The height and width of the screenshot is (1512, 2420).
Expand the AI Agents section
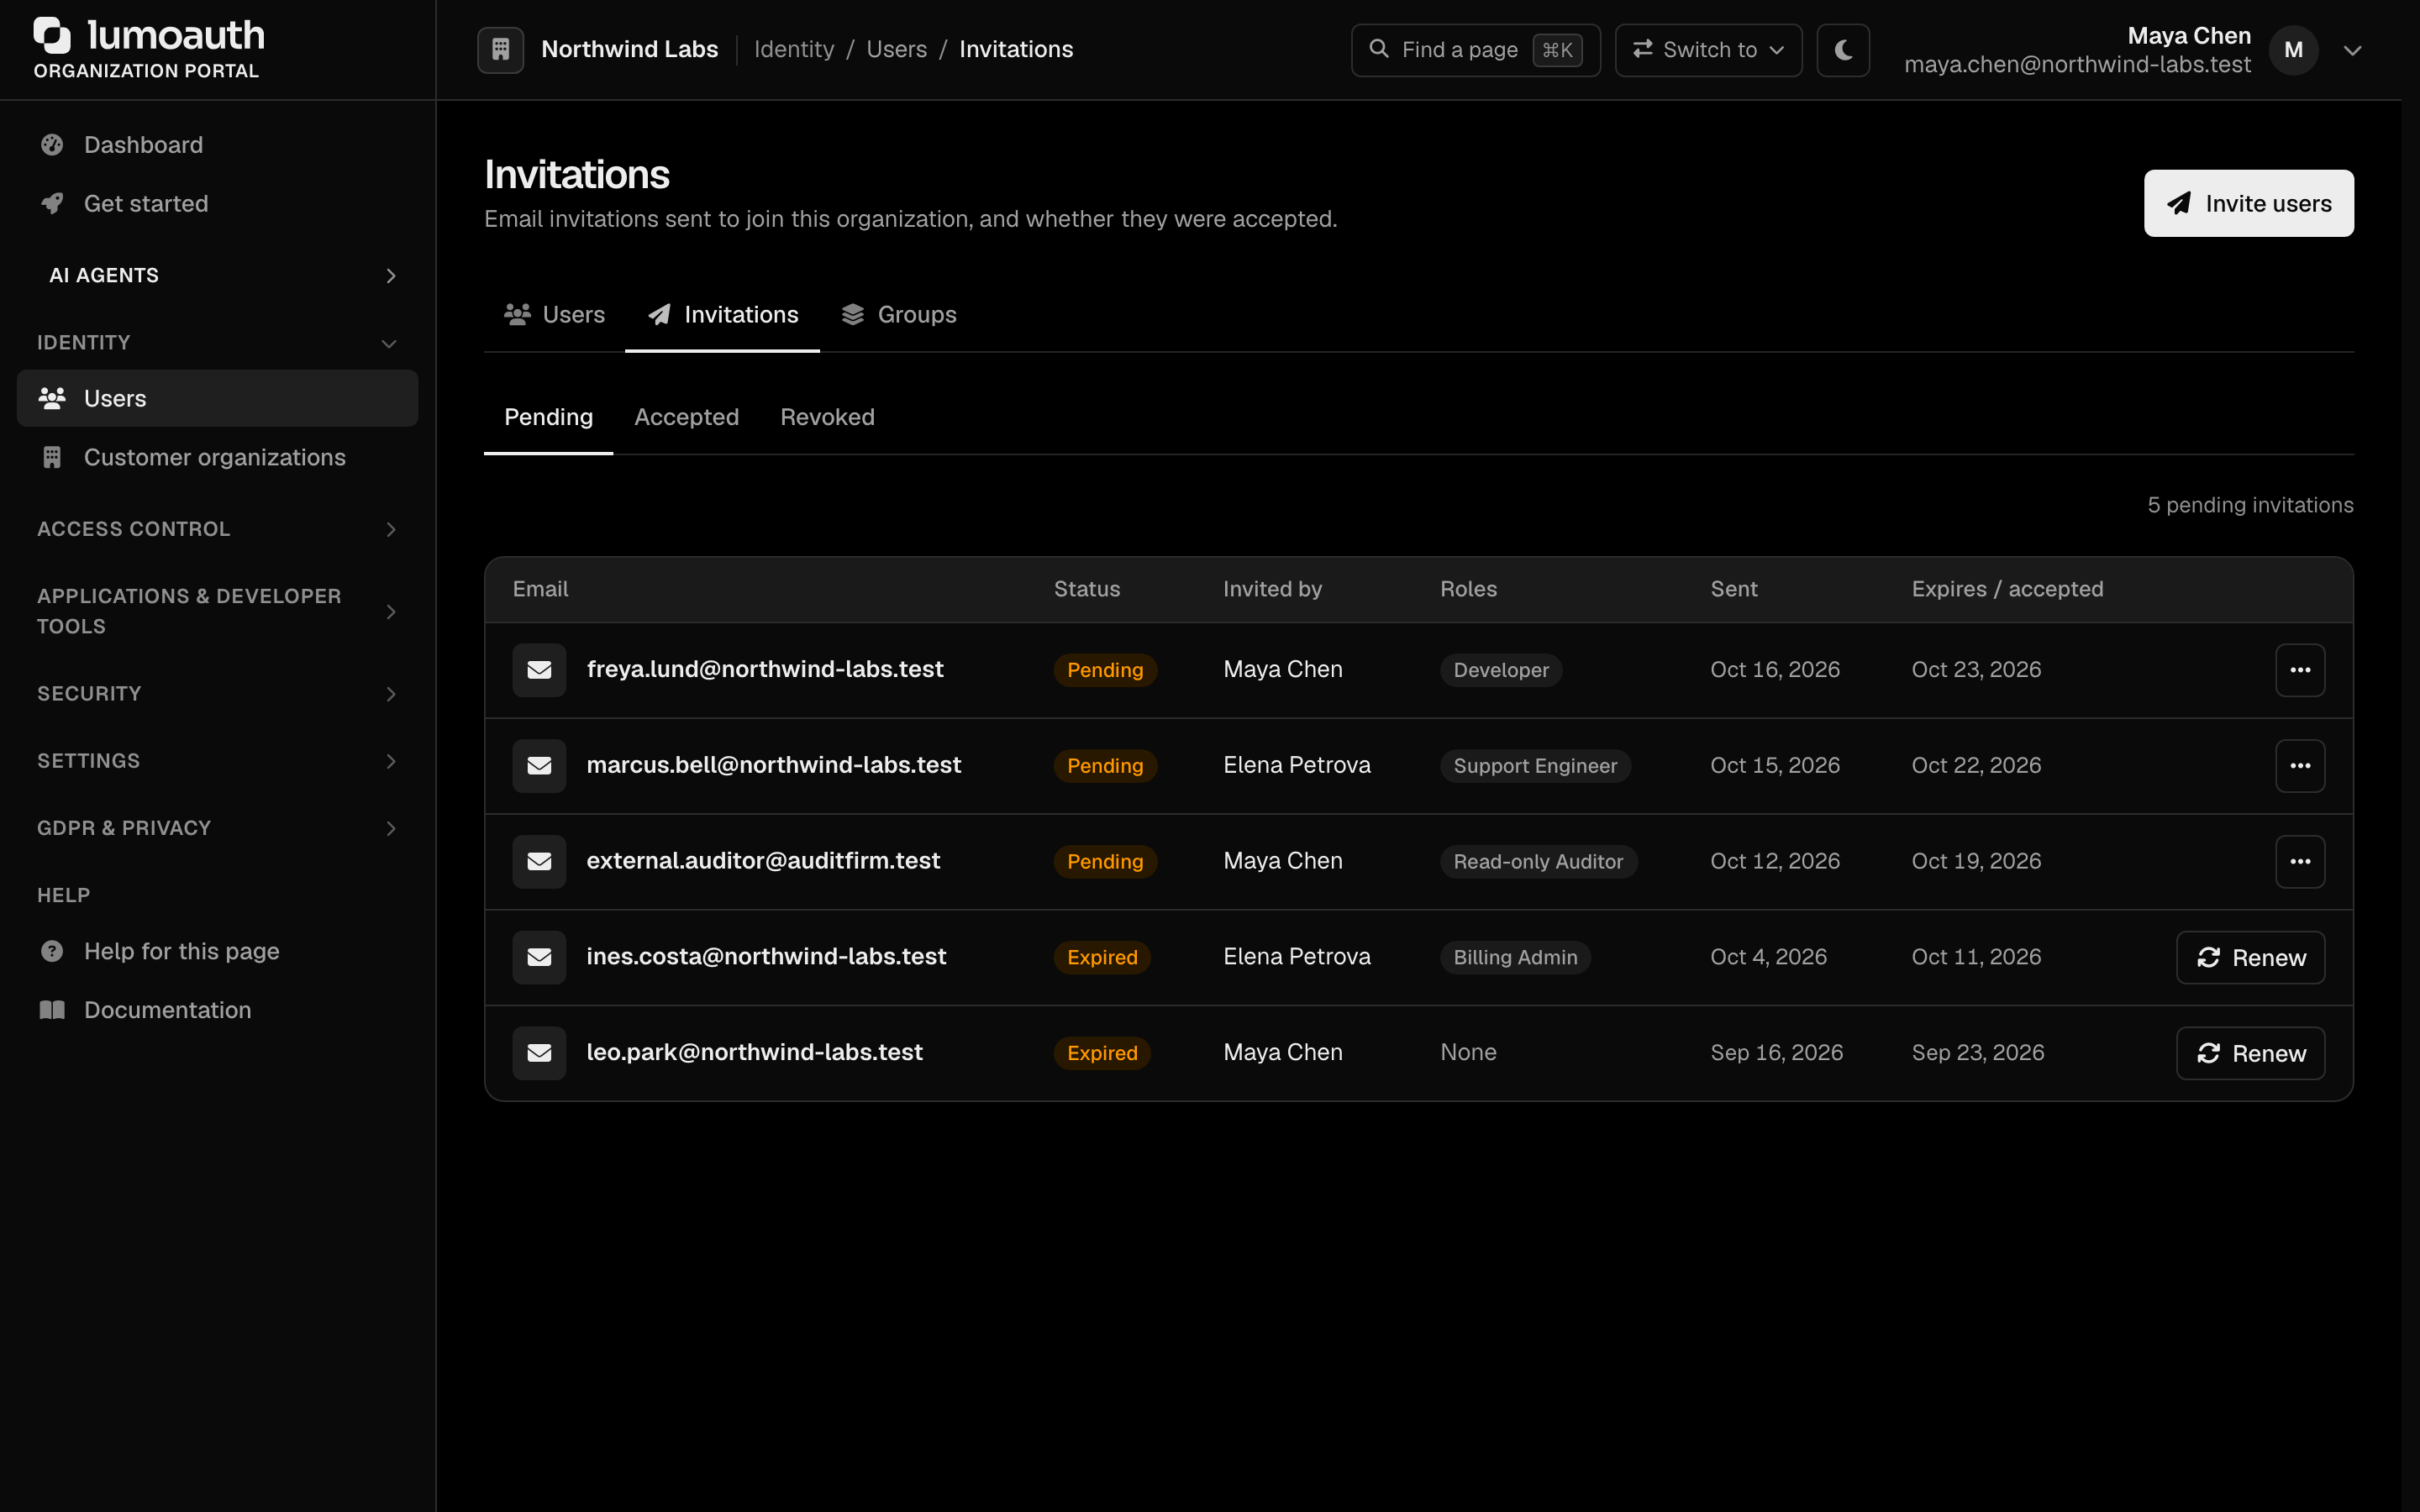pyautogui.click(x=218, y=275)
